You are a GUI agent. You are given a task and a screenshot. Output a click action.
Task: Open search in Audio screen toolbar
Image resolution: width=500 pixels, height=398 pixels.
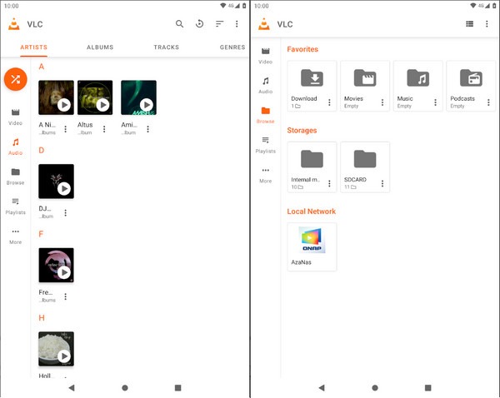[179, 24]
